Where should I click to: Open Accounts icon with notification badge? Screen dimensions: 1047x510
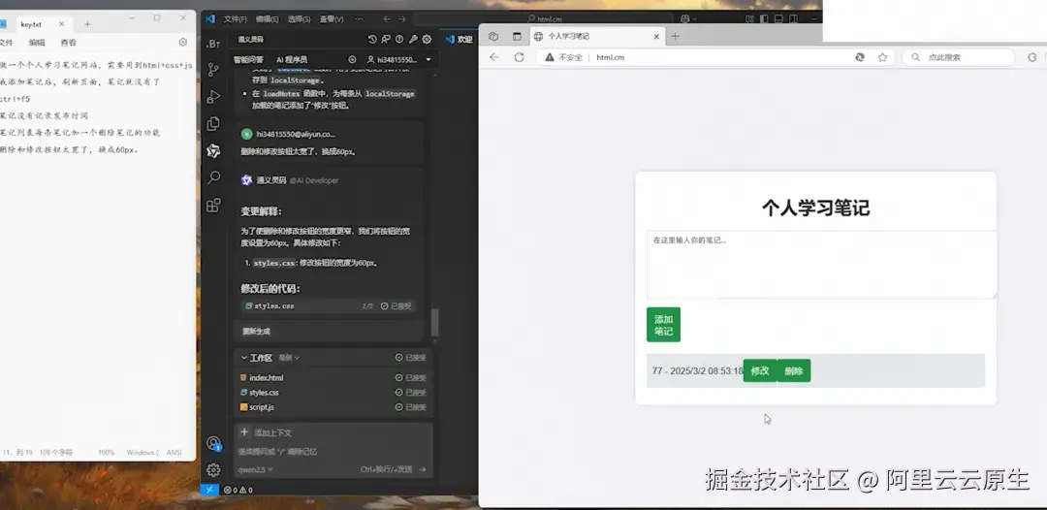click(x=213, y=443)
